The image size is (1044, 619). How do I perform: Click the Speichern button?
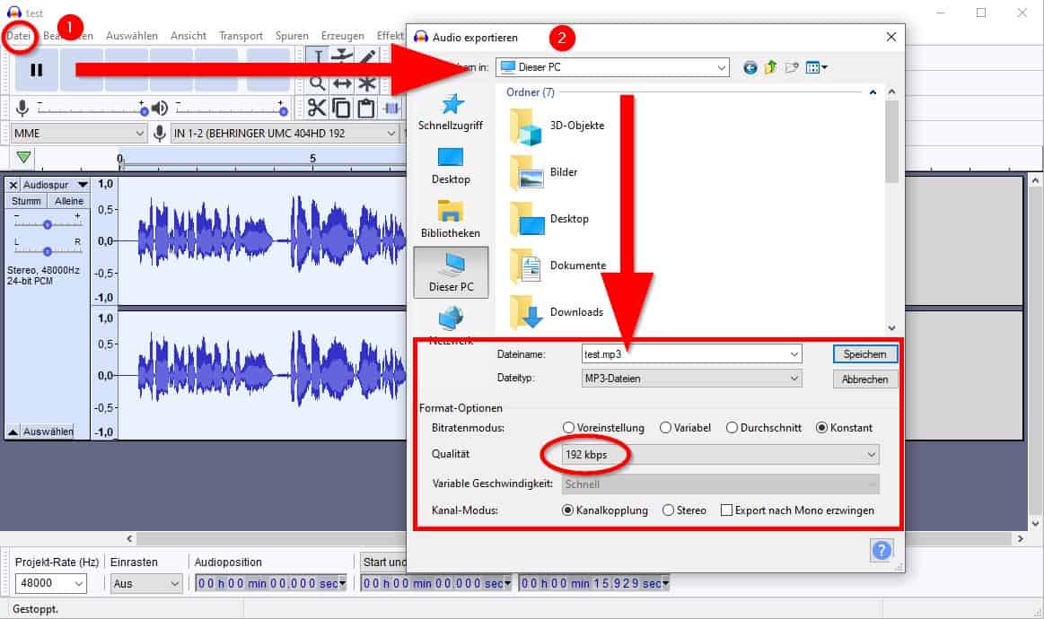(864, 353)
